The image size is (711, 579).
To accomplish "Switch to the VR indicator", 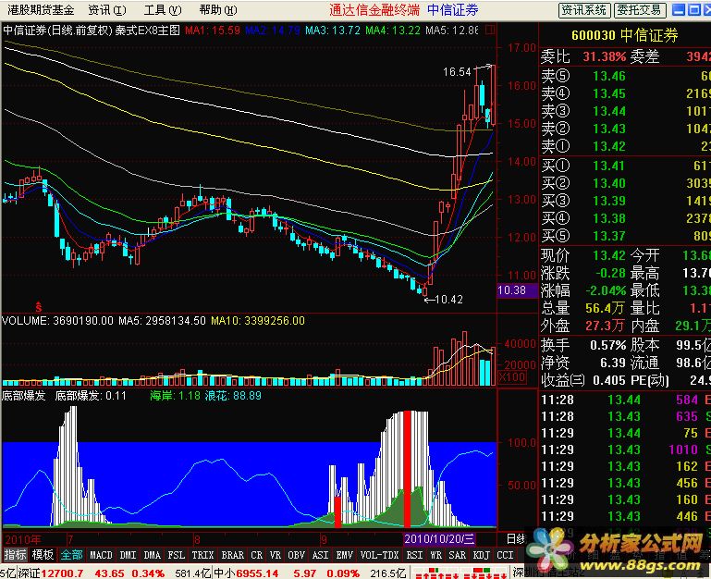I will pyautogui.click(x=276, y=555).
